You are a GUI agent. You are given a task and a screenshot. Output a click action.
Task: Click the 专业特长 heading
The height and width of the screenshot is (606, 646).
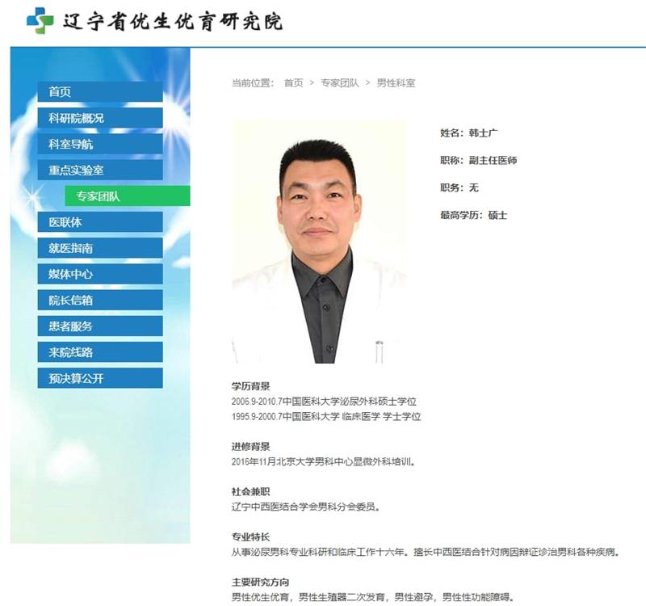coord(251,537)
